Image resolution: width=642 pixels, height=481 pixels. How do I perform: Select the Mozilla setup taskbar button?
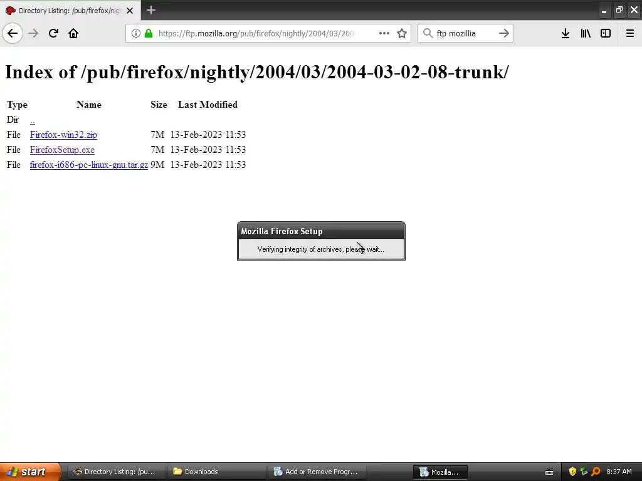[x=440, y=472]
